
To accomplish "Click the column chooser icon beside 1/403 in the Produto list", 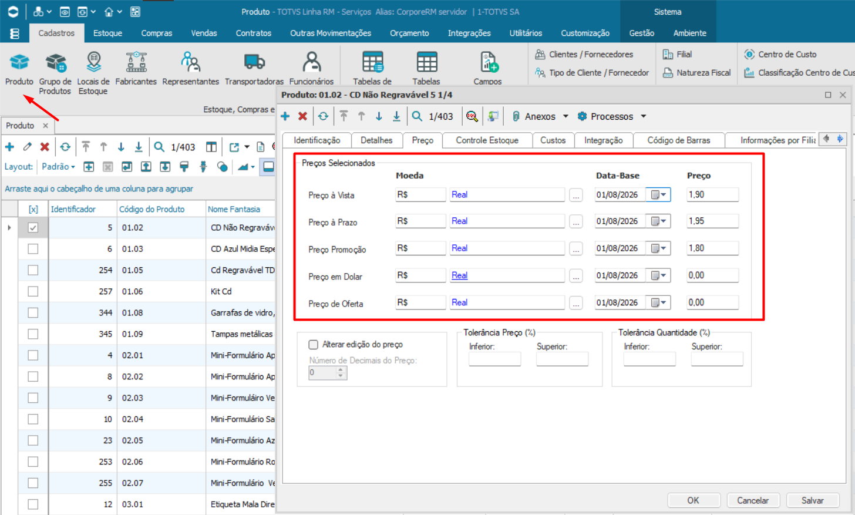I will click(x=211, y=147).
